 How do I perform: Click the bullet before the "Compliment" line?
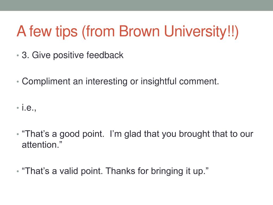[18, 82]
